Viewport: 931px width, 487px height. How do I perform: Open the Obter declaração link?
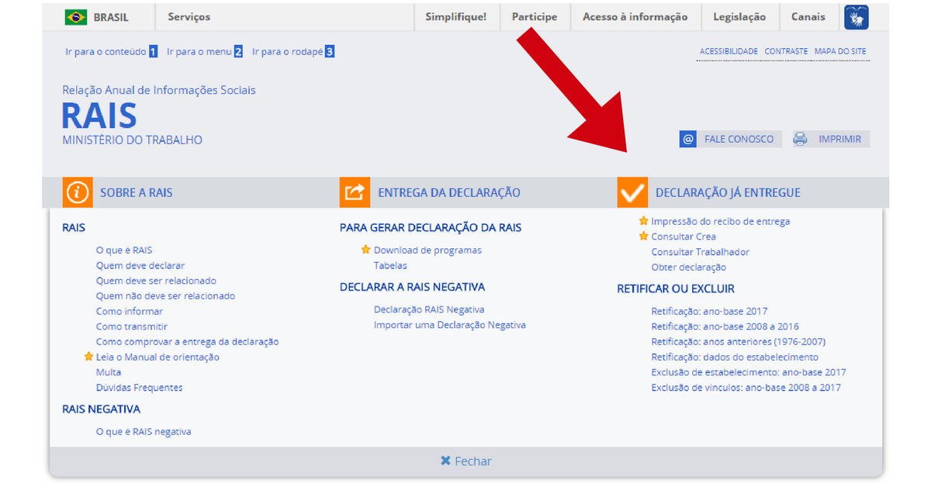pos(689,267)
